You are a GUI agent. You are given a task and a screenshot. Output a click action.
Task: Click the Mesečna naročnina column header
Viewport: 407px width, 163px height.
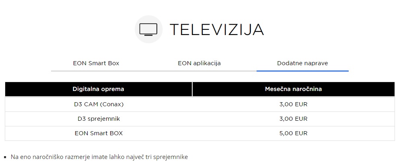coord(293,89)
